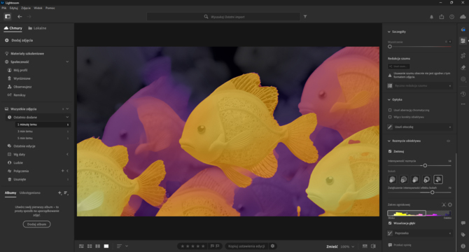Open the help question mark icon

(x=451, y=17)
